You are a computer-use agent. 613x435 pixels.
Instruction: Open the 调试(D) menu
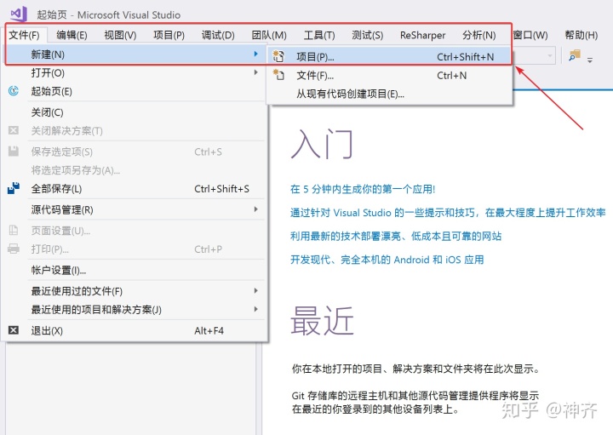pos(218,35)
